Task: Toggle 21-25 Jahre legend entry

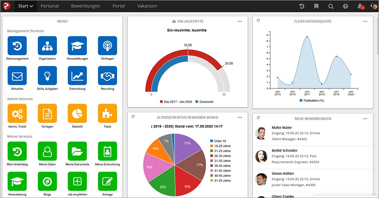Action: pyautogui.click(x=220, y=151)
